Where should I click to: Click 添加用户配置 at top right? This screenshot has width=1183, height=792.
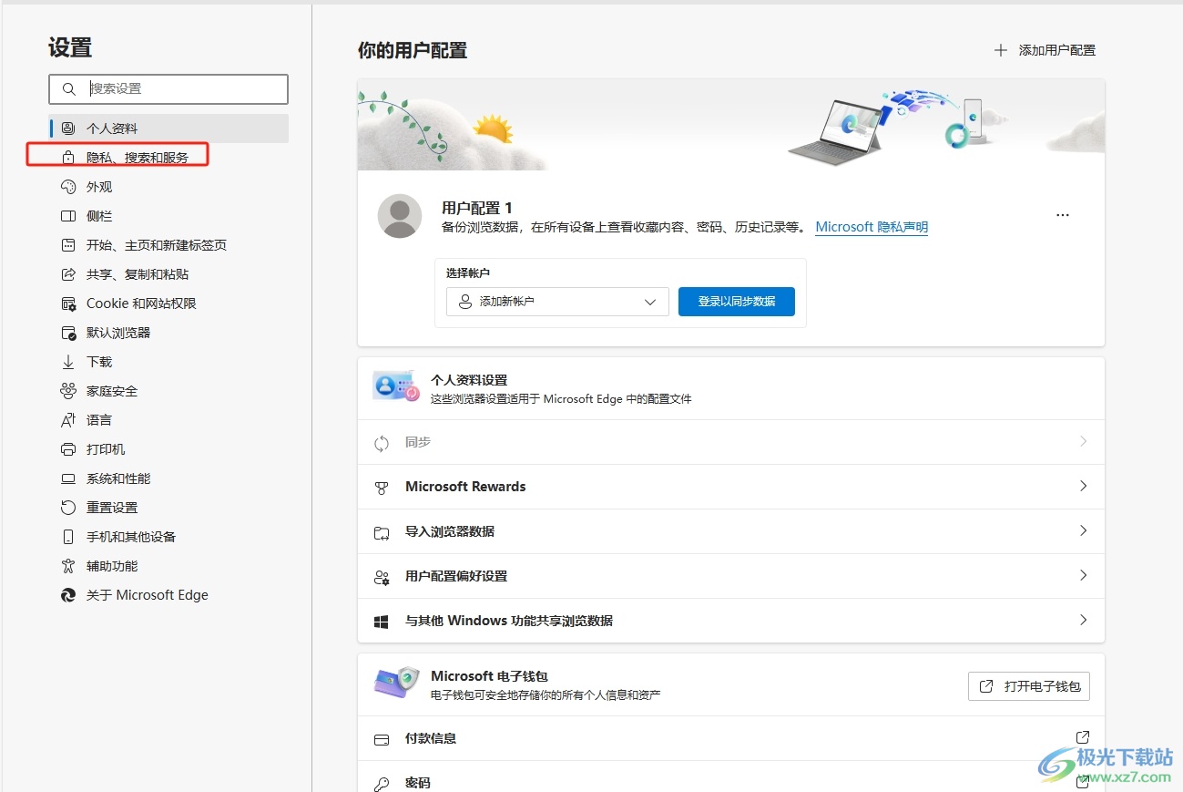pyautogui.click(x=1045, y=50)
